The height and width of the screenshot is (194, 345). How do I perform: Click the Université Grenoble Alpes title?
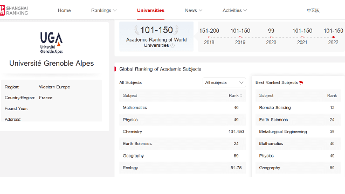(52, 64)
